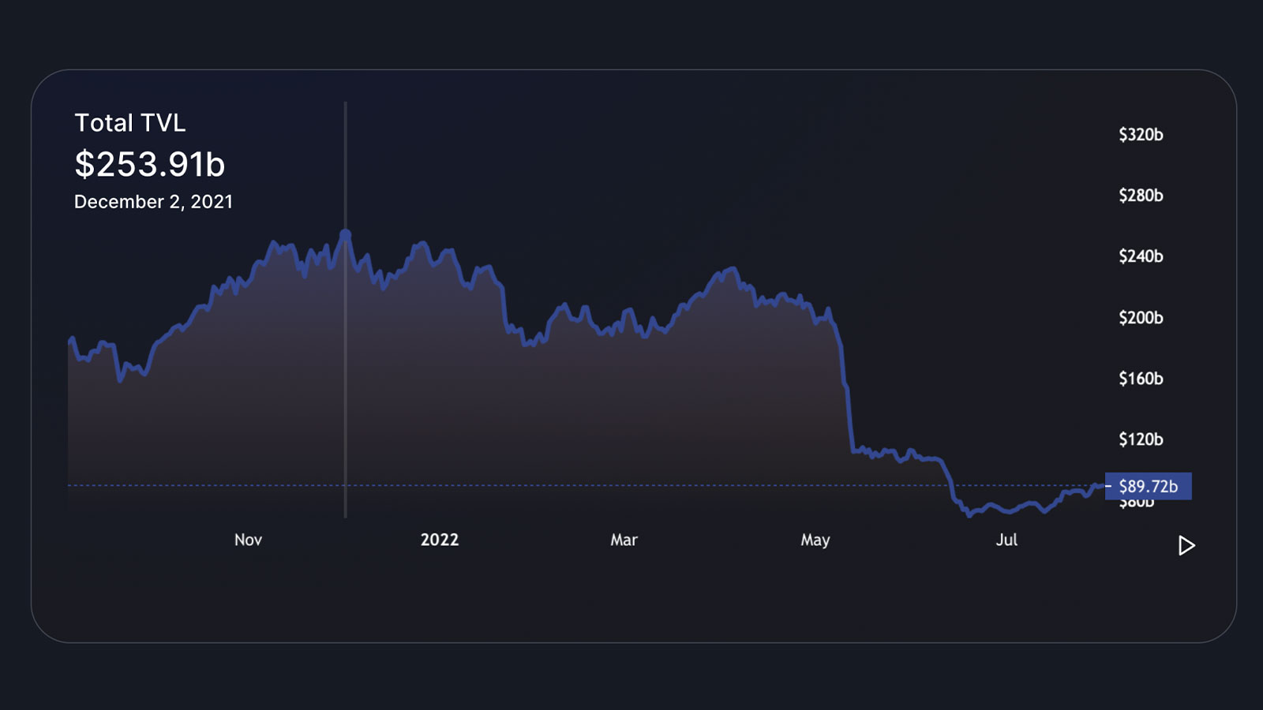This screenshot has width=1263, height=710.
Task: Click the $200b price axis label
Action: pyautogui.click(x=1141, y=318)
